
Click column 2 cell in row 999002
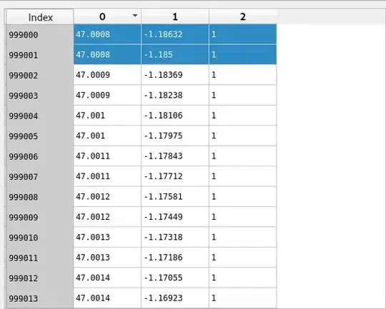[243, 75]
